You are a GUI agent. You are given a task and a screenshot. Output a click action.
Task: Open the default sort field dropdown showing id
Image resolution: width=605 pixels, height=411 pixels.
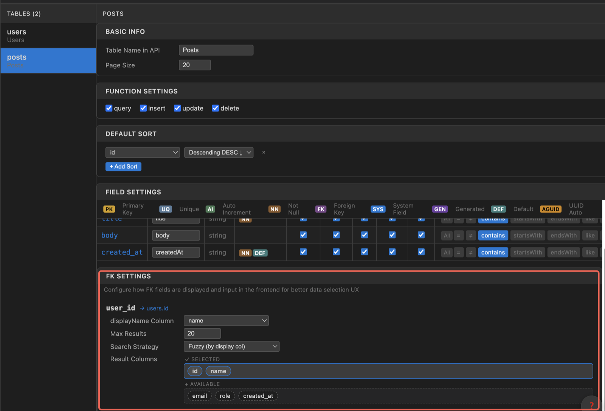click(143, 152)
